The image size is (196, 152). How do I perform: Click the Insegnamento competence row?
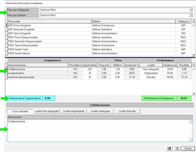[37, 73]
